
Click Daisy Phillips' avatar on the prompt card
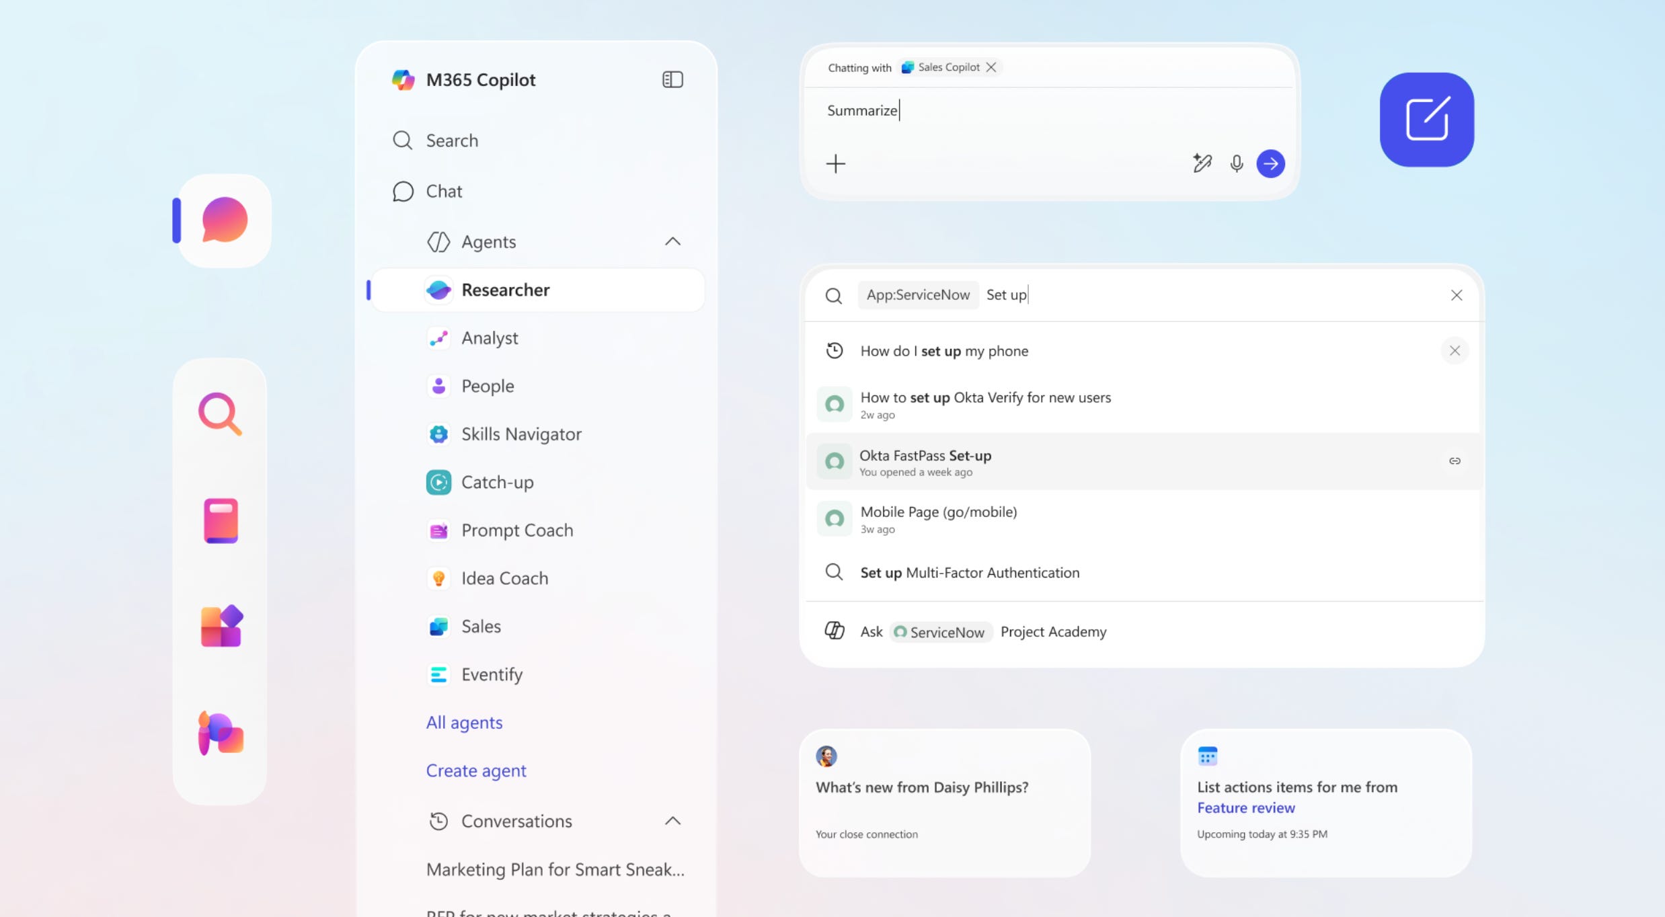coord(826,756)
